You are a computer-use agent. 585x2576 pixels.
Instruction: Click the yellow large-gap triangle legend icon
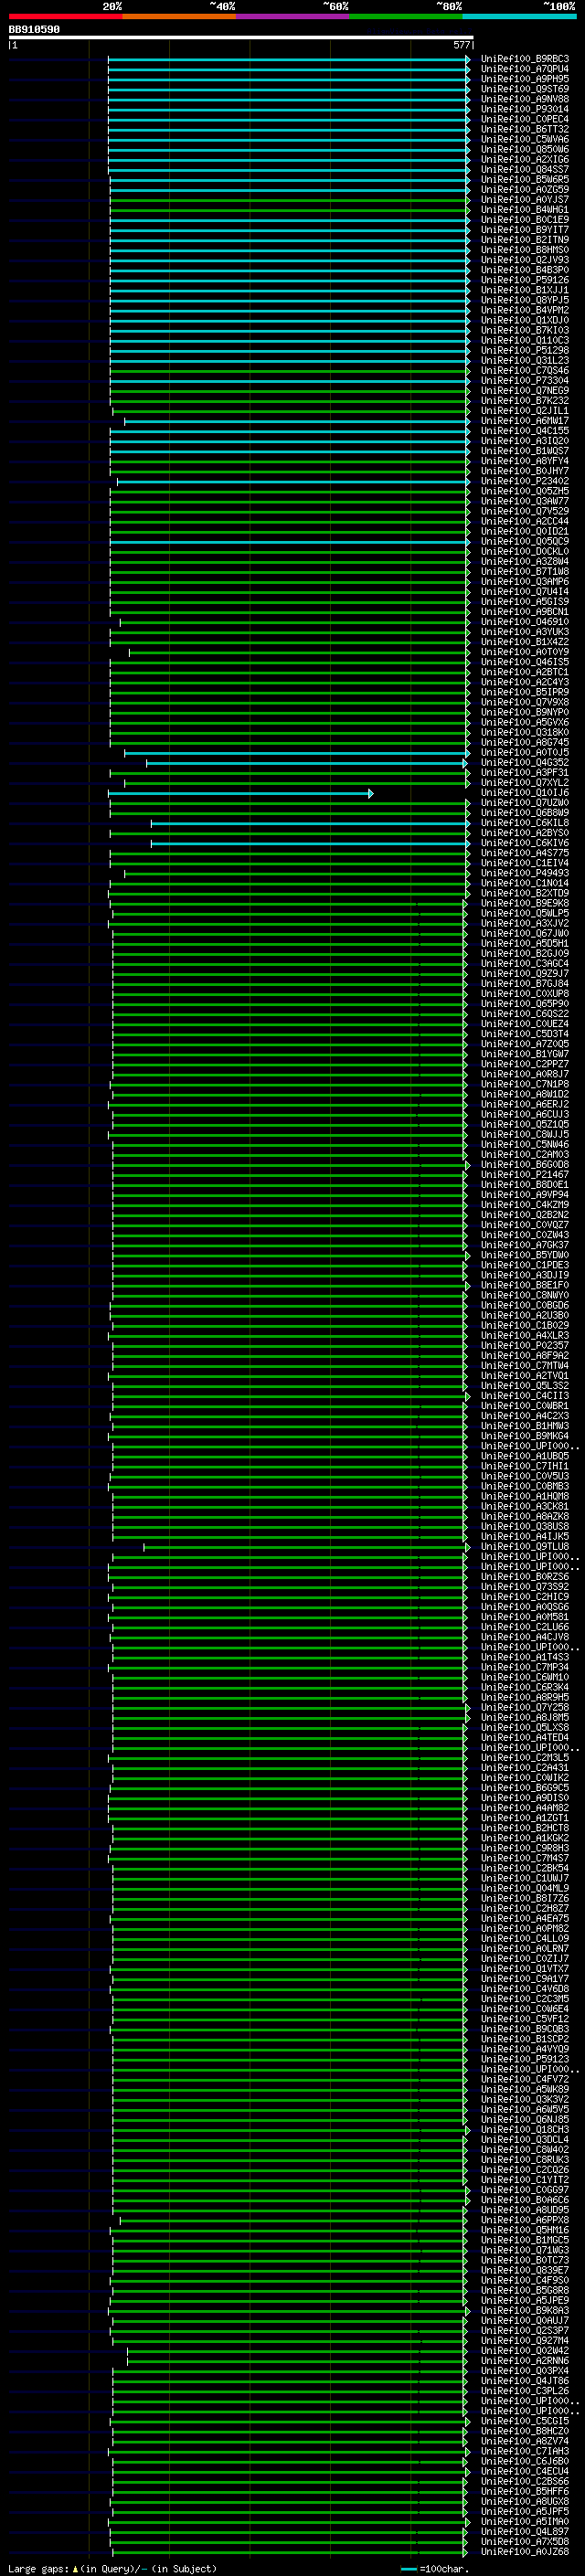tap(75, 2568)
